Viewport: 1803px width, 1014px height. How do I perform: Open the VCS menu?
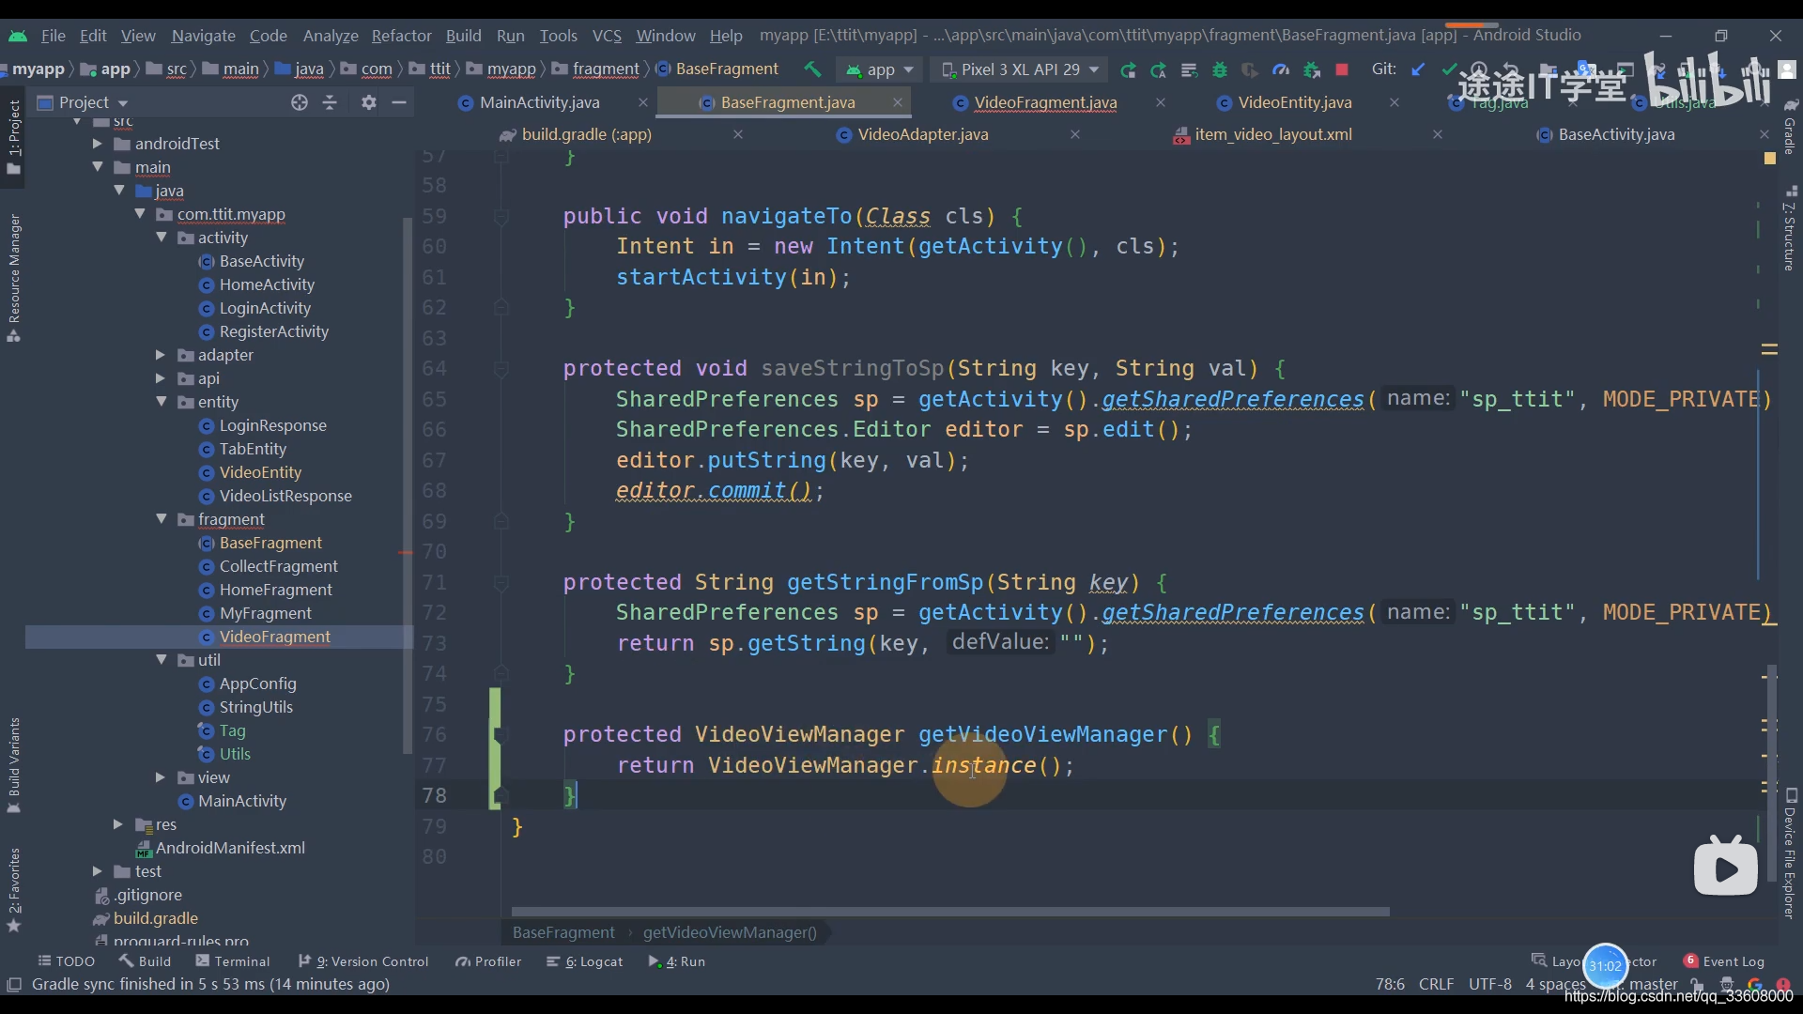tap(607, 36)
